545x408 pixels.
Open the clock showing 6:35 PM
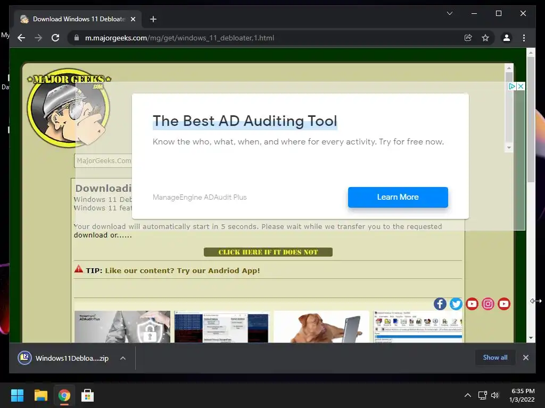522,395
